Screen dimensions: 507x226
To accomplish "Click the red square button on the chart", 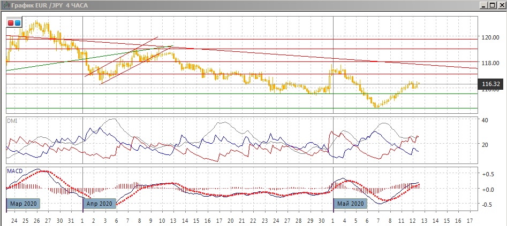I will [x=11, y=23].
